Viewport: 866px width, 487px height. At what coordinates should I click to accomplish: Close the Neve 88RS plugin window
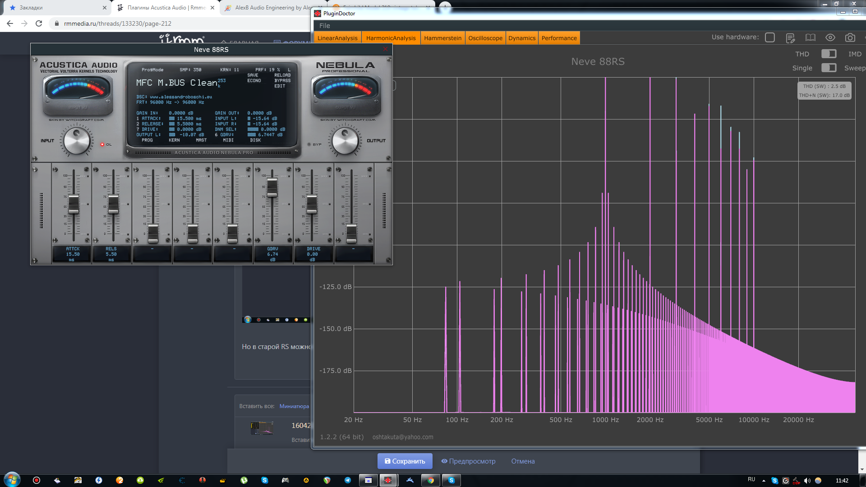385,49
